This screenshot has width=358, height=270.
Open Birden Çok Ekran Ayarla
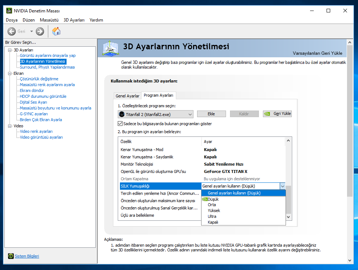(x=41, y=120)
